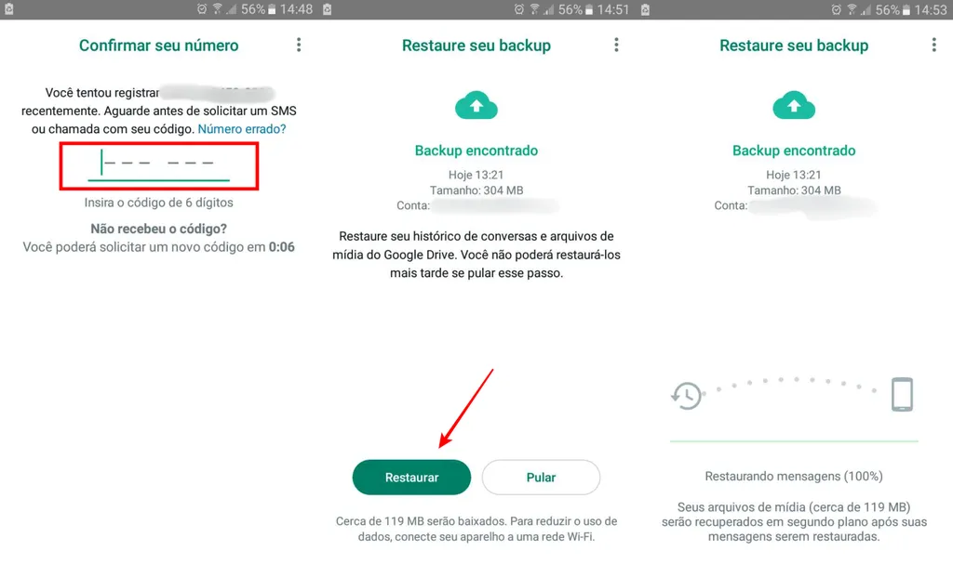This screenshot has height=564, width=953.
Task: Tap the 0:06 countdown timer text
Action: pyautogui.click(x=282, y=247)
